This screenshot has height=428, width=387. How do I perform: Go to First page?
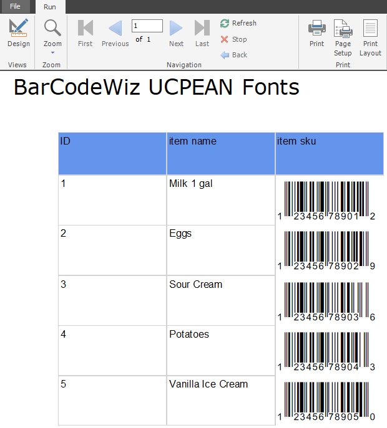[x=85, y=33]
